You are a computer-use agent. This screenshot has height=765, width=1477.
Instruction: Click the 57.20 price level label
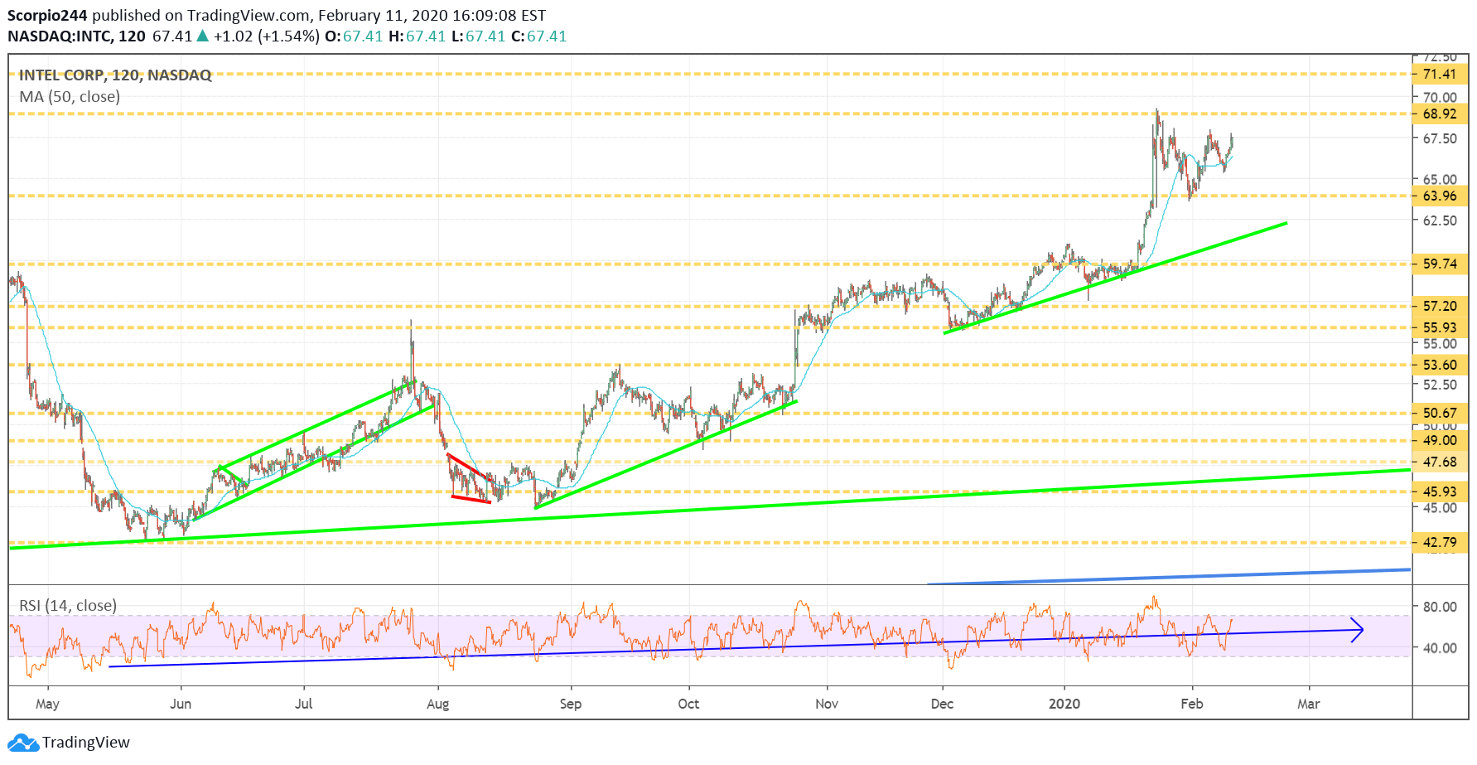(1440, 306)
